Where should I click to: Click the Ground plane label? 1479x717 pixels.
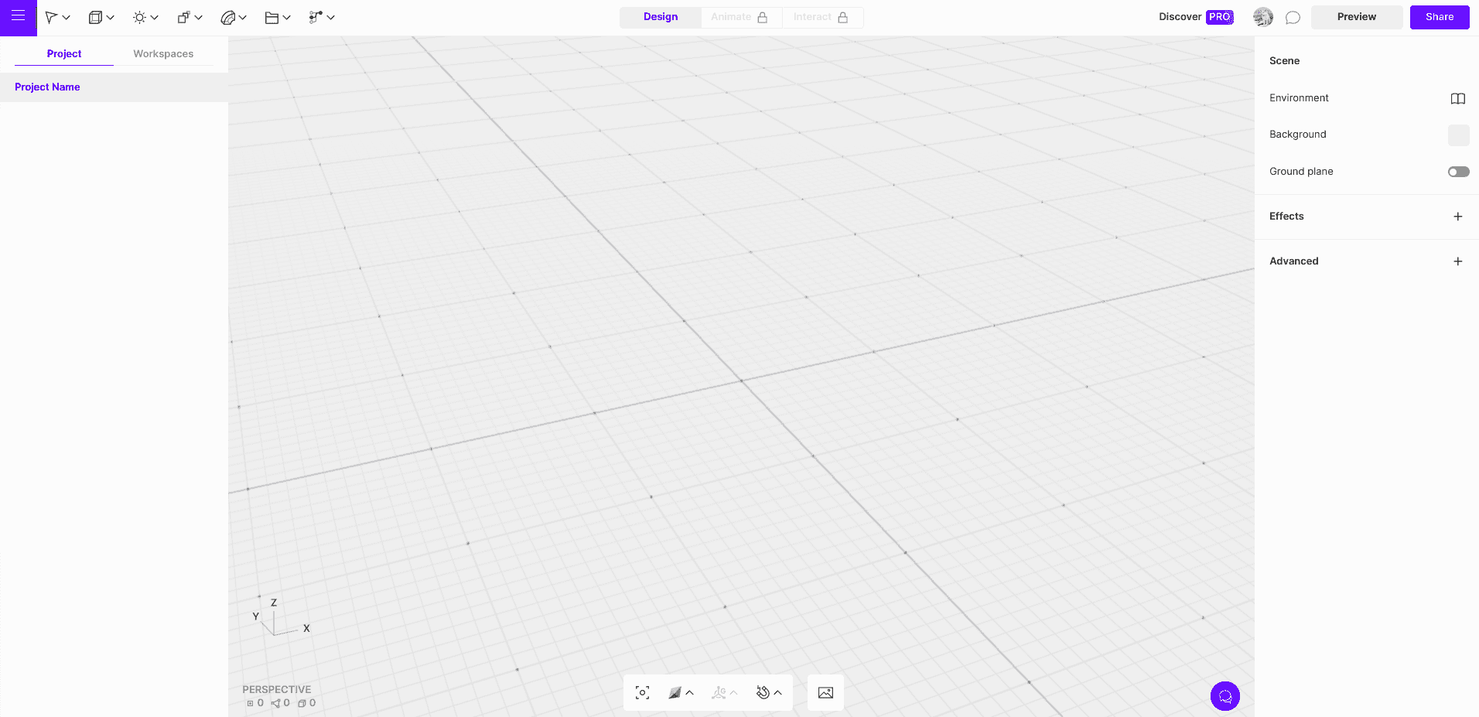pos(1301,172)
